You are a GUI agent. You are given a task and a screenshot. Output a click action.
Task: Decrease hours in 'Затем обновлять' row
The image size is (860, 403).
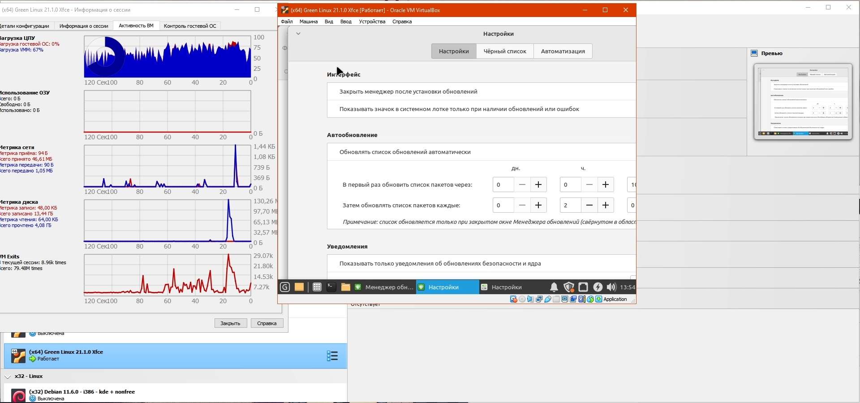[589, 206]
